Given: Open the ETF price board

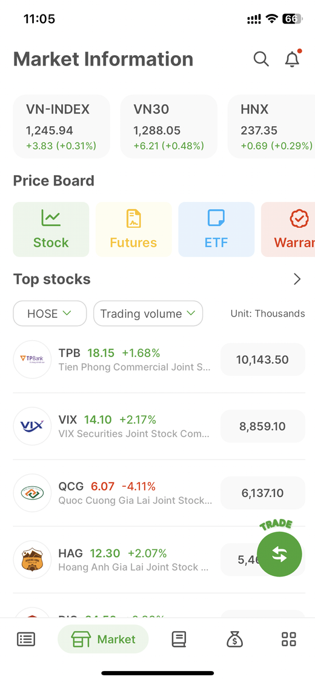Looking at the screenshot, I should pyautogui.click(x=216, y=229).
